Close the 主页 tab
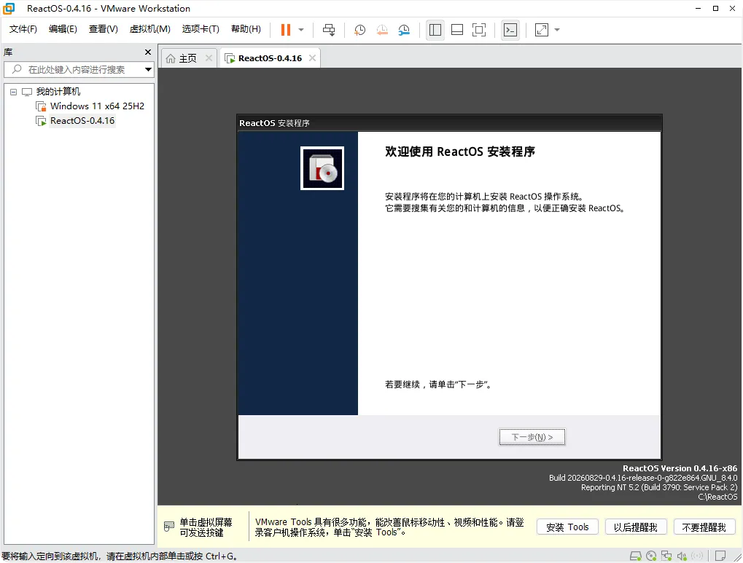Image resolution: width=743 pixels, height=563 pixels. [209, 58]
